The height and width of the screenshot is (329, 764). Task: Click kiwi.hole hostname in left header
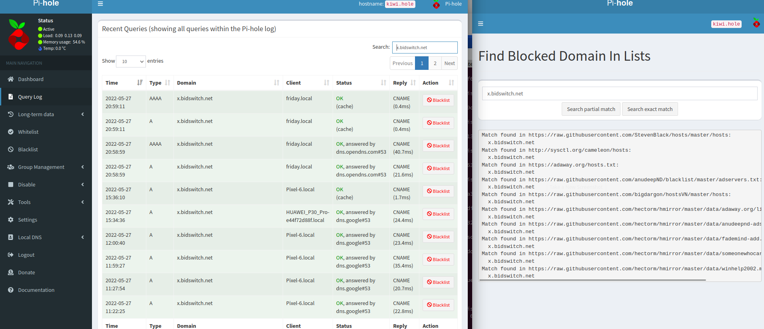(x=400, y=4)
